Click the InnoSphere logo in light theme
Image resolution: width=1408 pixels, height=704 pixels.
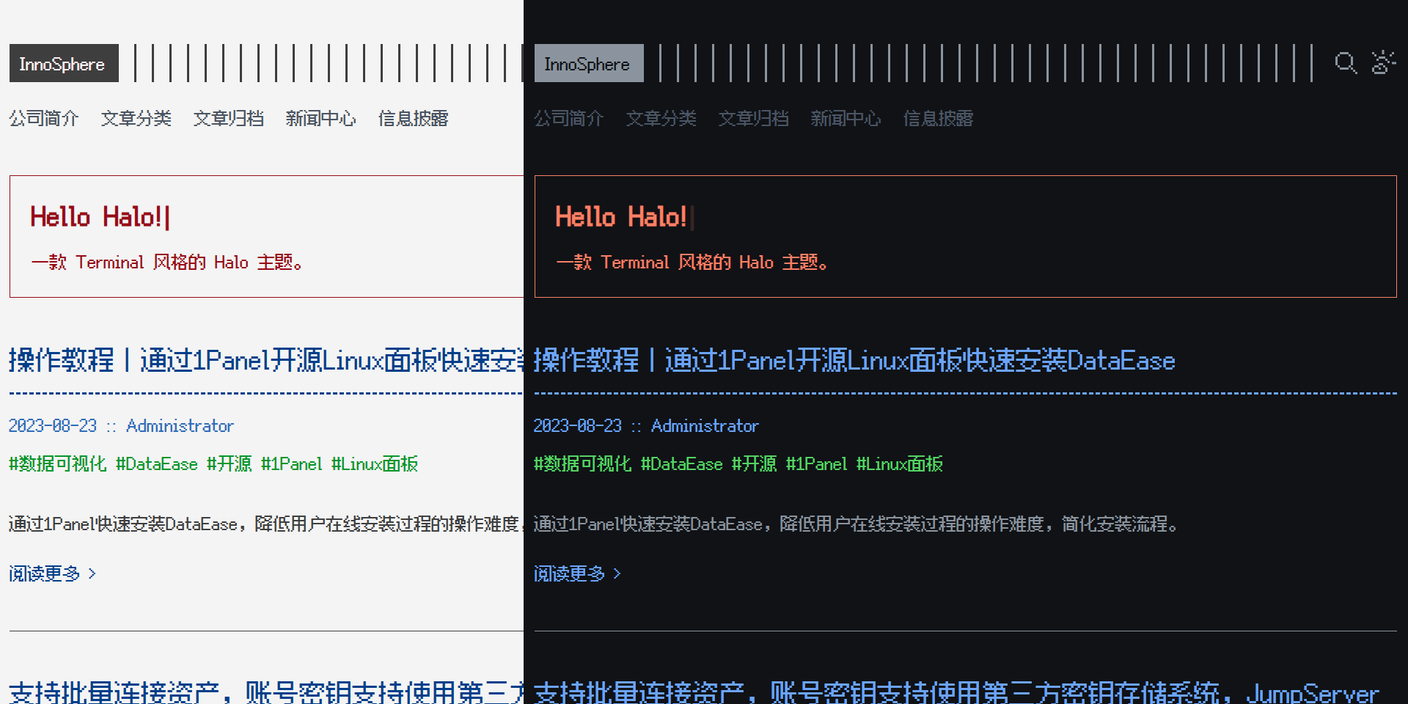click(63, 63)
